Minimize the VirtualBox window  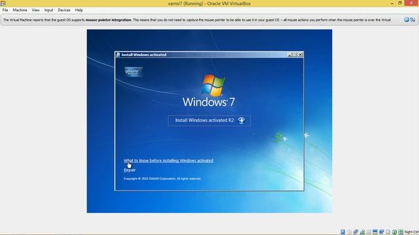tap(392, 3)
